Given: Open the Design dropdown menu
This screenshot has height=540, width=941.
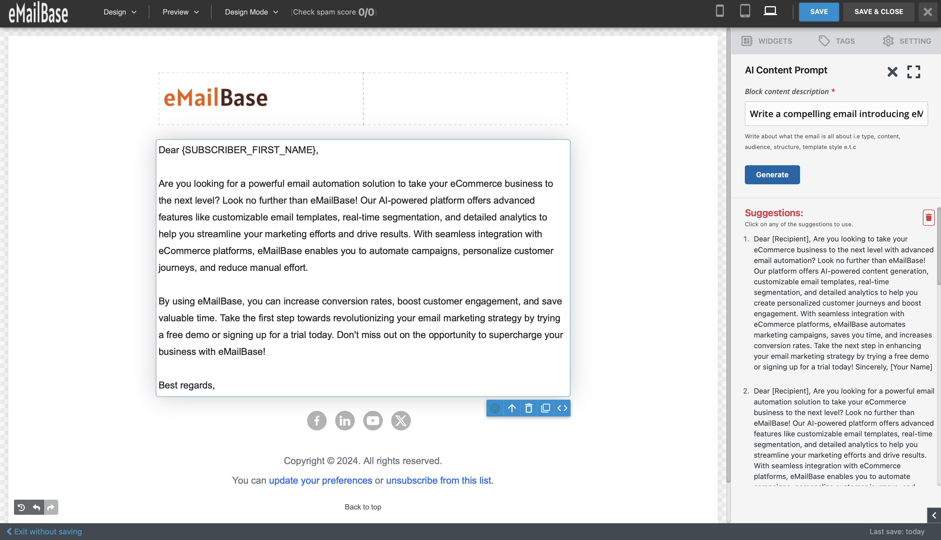Looking at the screenshot, I should pos(120,12).
